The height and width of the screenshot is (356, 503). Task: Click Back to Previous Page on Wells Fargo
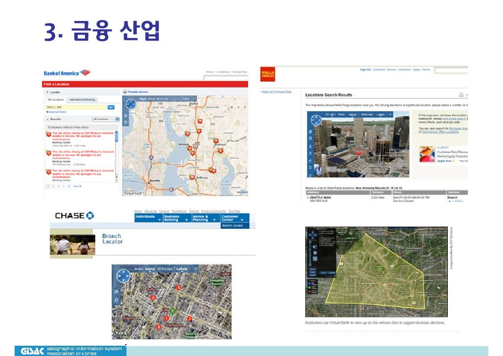click(277, 91)
